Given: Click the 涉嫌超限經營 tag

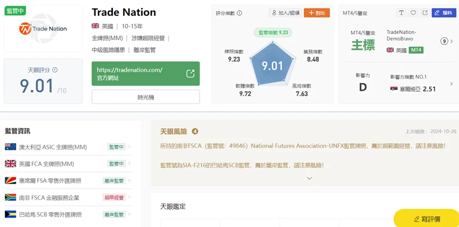Looking at the screenshot, I should (x=148, y=38).
